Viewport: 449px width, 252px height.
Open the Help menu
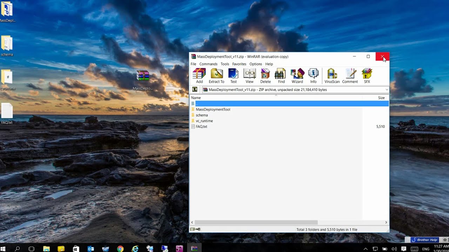[x=269, y=64]
